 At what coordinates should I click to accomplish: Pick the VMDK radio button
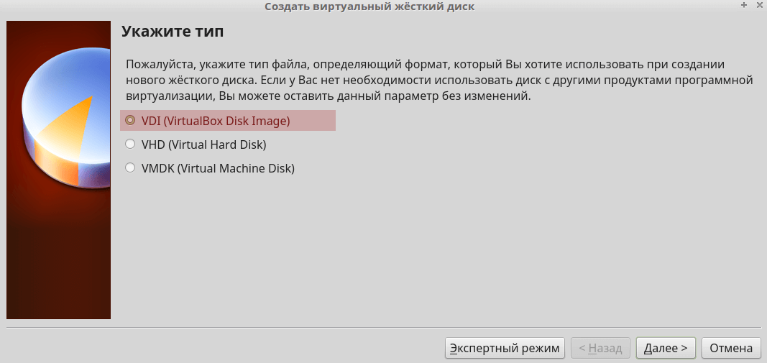click(130, 168)
